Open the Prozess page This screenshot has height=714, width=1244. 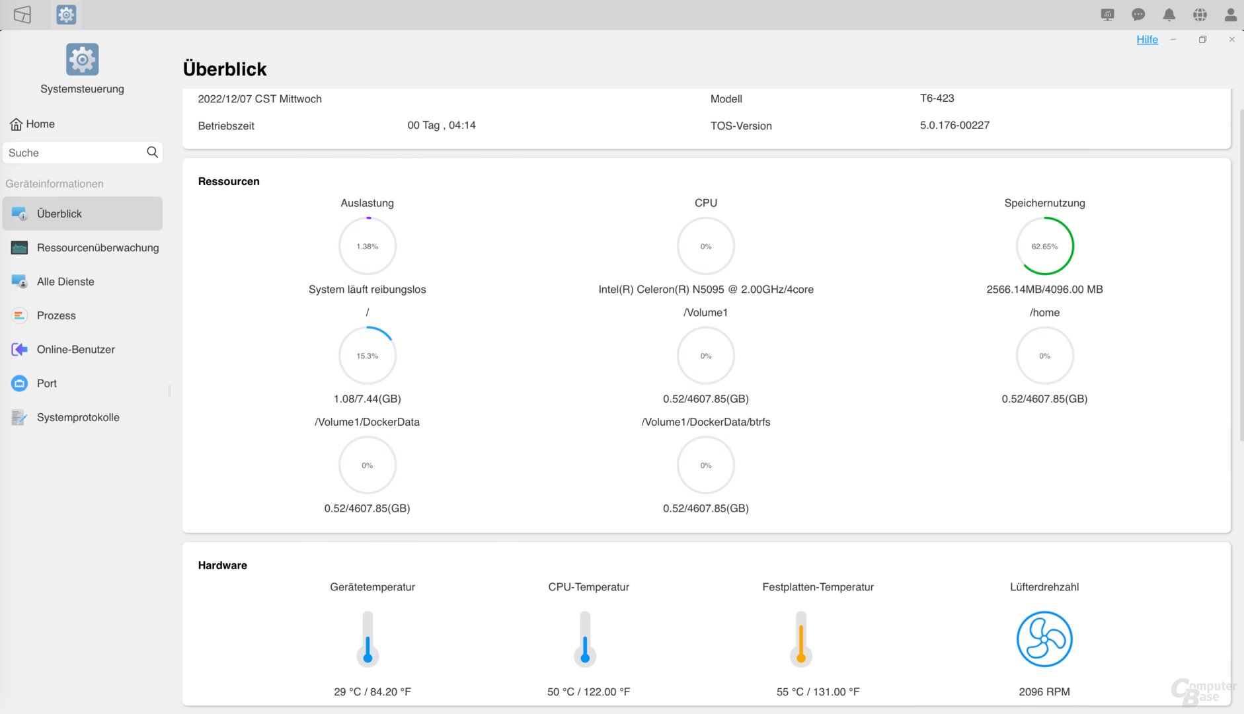56,316
